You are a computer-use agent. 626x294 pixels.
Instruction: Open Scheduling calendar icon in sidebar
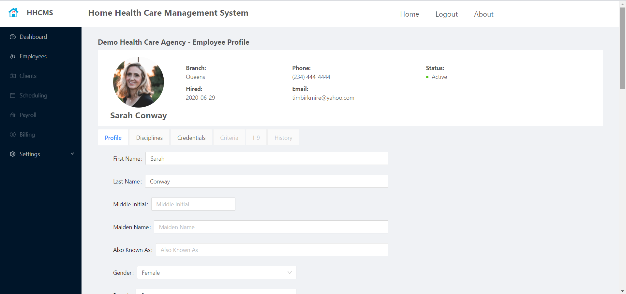(13, 96)
